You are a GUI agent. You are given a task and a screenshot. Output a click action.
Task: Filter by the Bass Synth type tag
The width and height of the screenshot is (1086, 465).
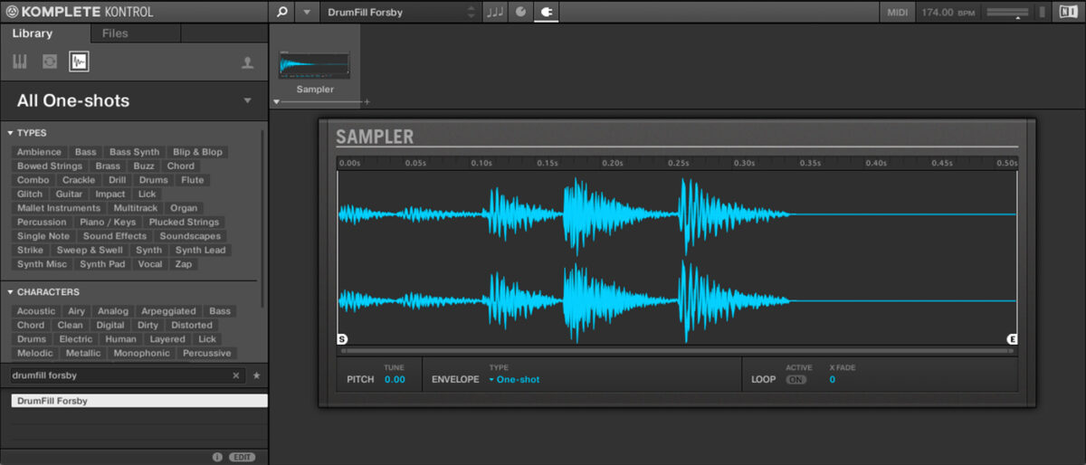[x=134, y=152]
